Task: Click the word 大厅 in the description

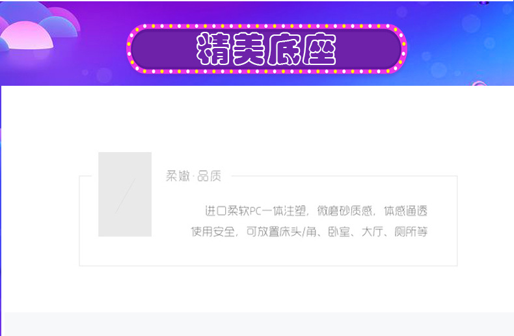Action: (372, 232)
